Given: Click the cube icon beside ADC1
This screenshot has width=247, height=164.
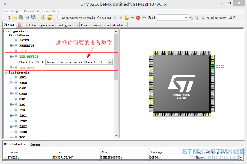Looking at the screenshot, I should [x=16, y=77].
